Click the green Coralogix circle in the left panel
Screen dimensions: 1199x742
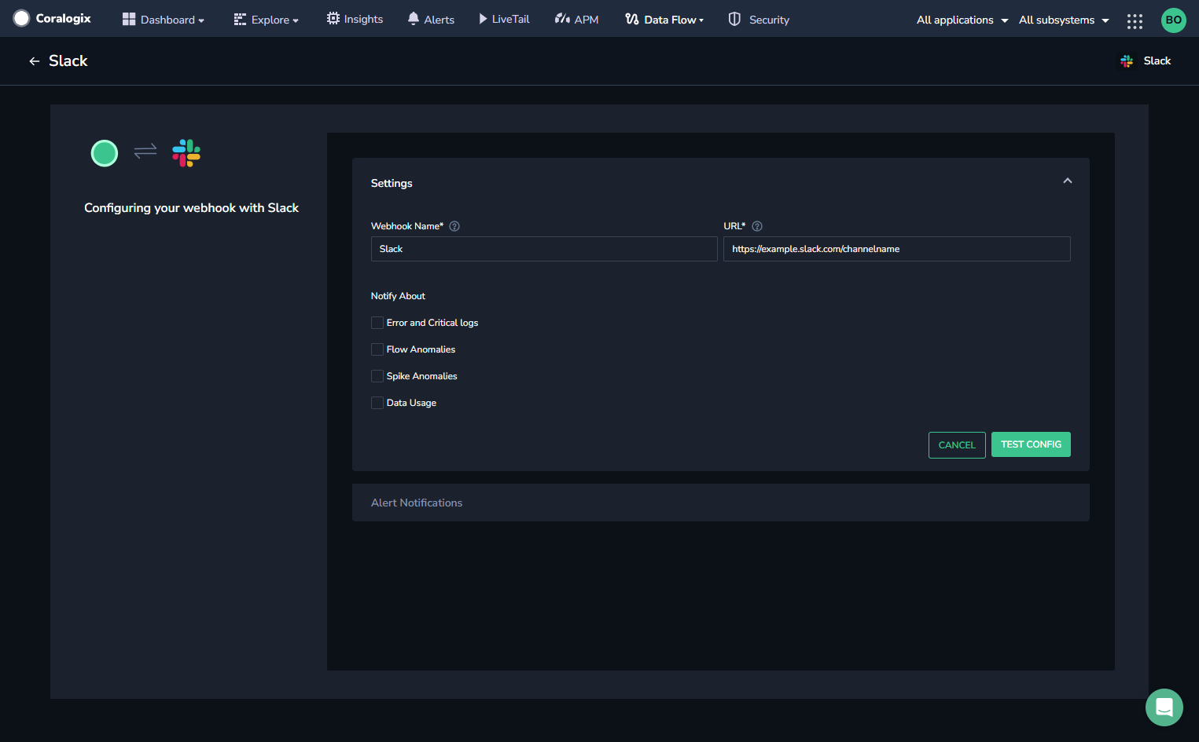click(x=105, y=153)
